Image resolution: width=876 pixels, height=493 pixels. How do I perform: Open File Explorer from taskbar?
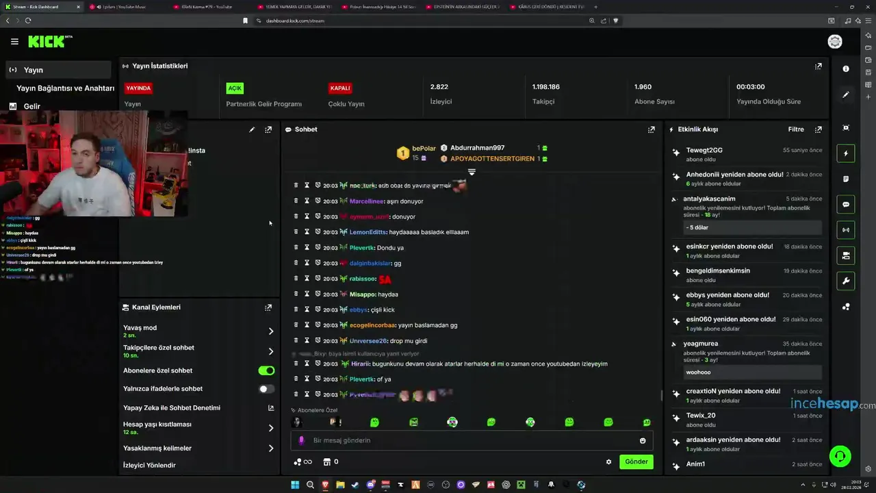click(340, 485)
